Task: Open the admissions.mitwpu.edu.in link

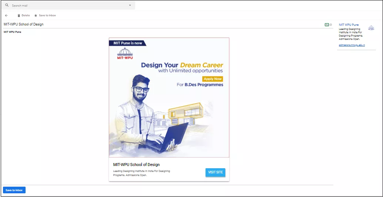Action: point(352,45)
